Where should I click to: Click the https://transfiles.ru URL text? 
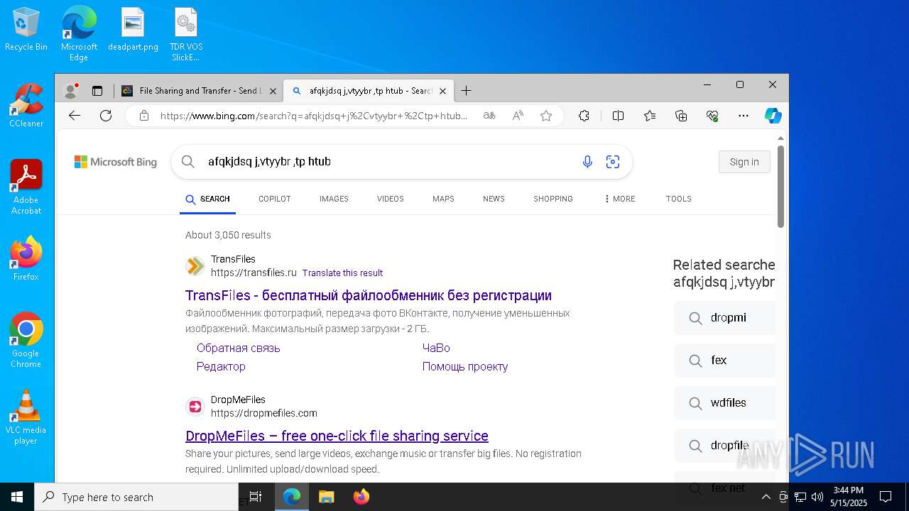[254, 273]
